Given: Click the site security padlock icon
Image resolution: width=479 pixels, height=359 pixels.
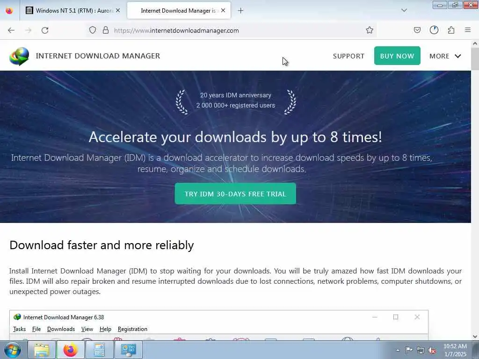Looking at the screenshot, I should 106,30.
